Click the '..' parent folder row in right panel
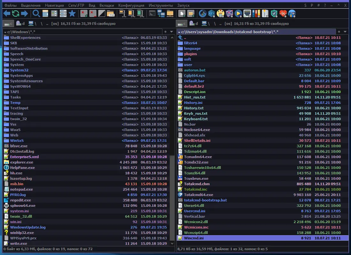Image resolution: width=351 pixels, height=255 pixels. tap(263, 38)
